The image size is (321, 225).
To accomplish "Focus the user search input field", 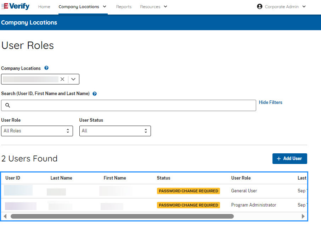I will coord(129,105).
